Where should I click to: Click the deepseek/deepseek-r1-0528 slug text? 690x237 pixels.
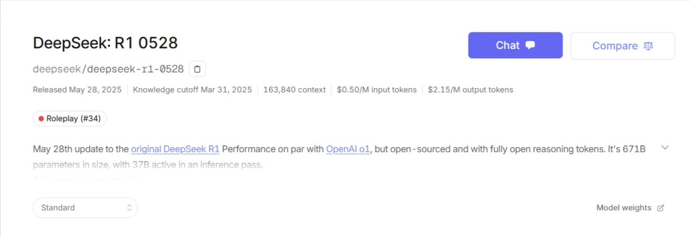pyautogui.click(x=108, y=69)
